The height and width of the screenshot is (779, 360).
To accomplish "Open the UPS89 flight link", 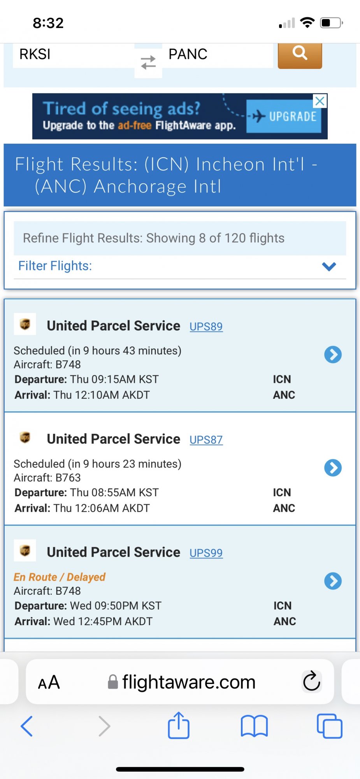I will click(x=206, y=326).
